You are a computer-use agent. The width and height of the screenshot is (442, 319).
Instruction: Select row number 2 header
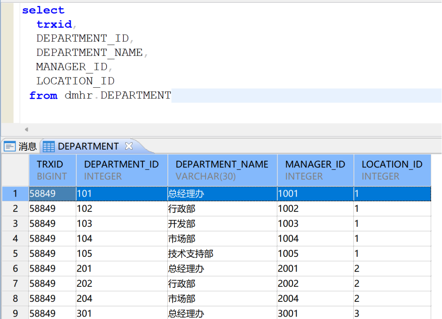point(15,209)
